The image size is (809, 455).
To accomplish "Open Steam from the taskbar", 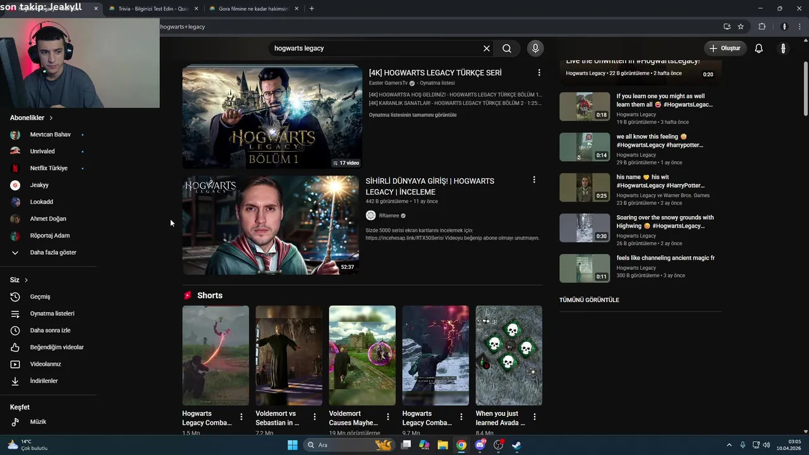I will coord(516,445).
